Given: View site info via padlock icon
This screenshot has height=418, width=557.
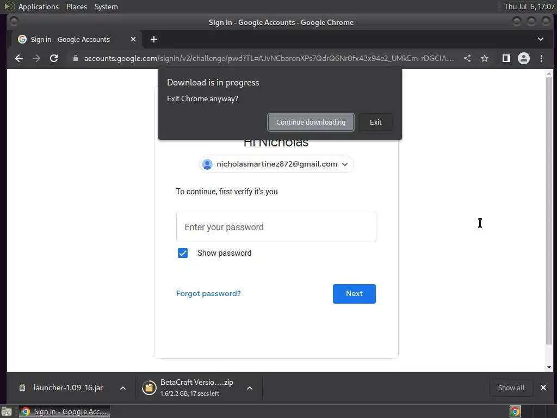Looking at the screenshot, I should click(x=75, y=58).
